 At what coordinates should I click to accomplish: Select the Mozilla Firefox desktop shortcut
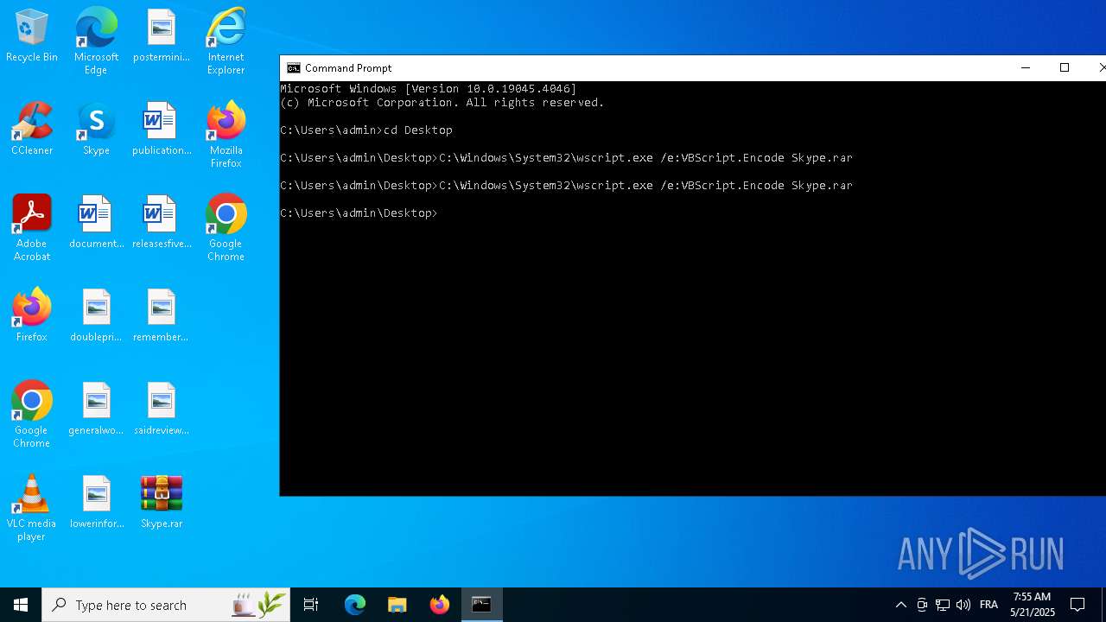226,135
